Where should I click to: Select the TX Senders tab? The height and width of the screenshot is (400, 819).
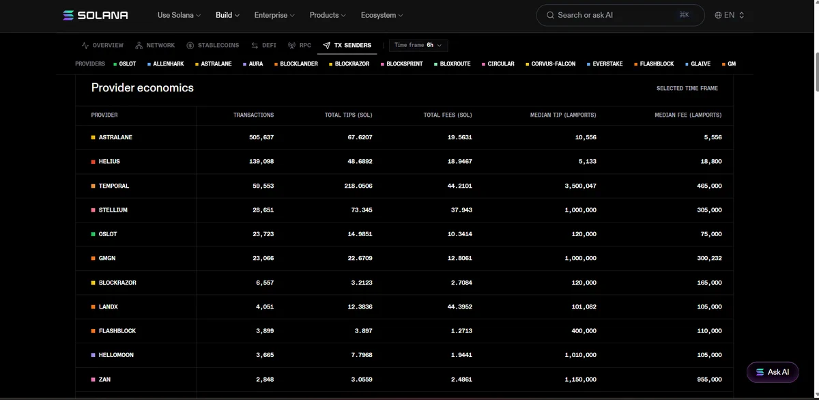(x=347, y=46)
